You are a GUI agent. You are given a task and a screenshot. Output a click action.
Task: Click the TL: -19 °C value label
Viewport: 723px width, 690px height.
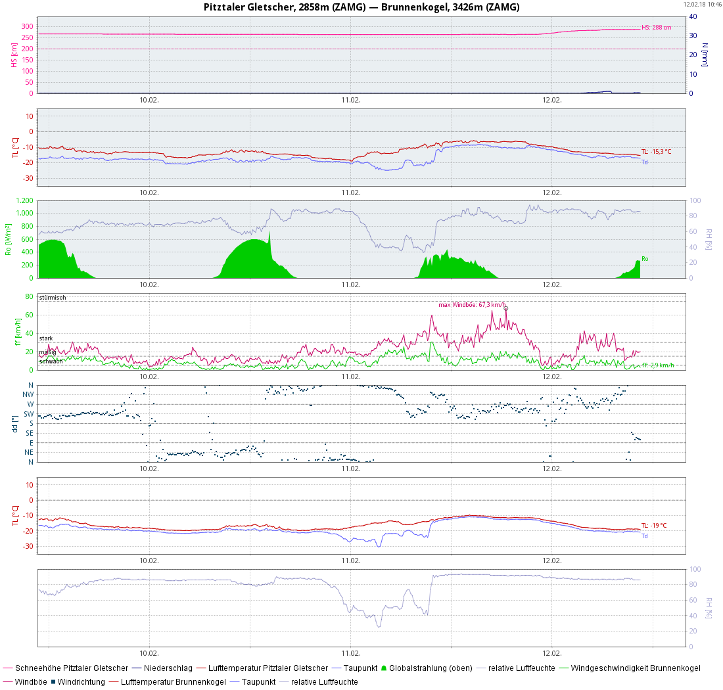654,526
